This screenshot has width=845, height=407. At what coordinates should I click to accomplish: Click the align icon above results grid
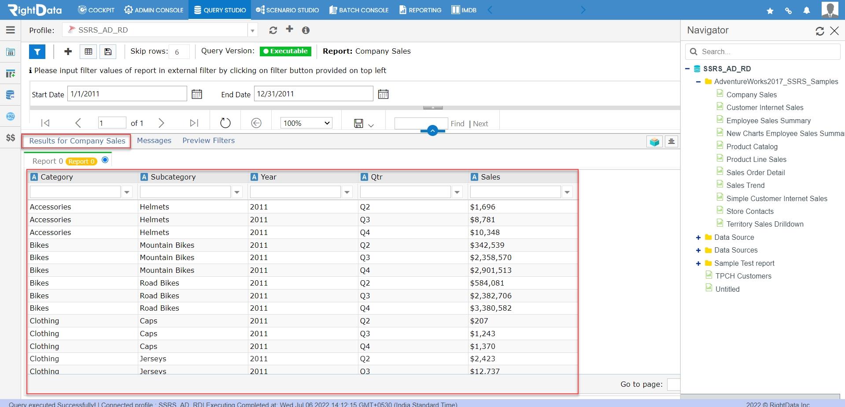(x=671, y=142)
